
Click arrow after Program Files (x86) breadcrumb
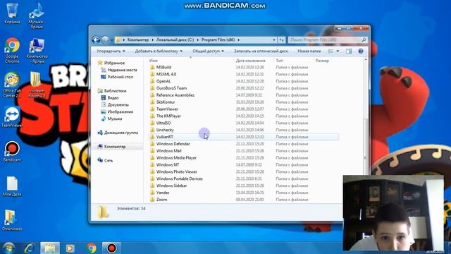(x=238, y=40)
